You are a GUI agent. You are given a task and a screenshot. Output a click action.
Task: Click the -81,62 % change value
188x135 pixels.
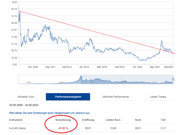[63, 128]
